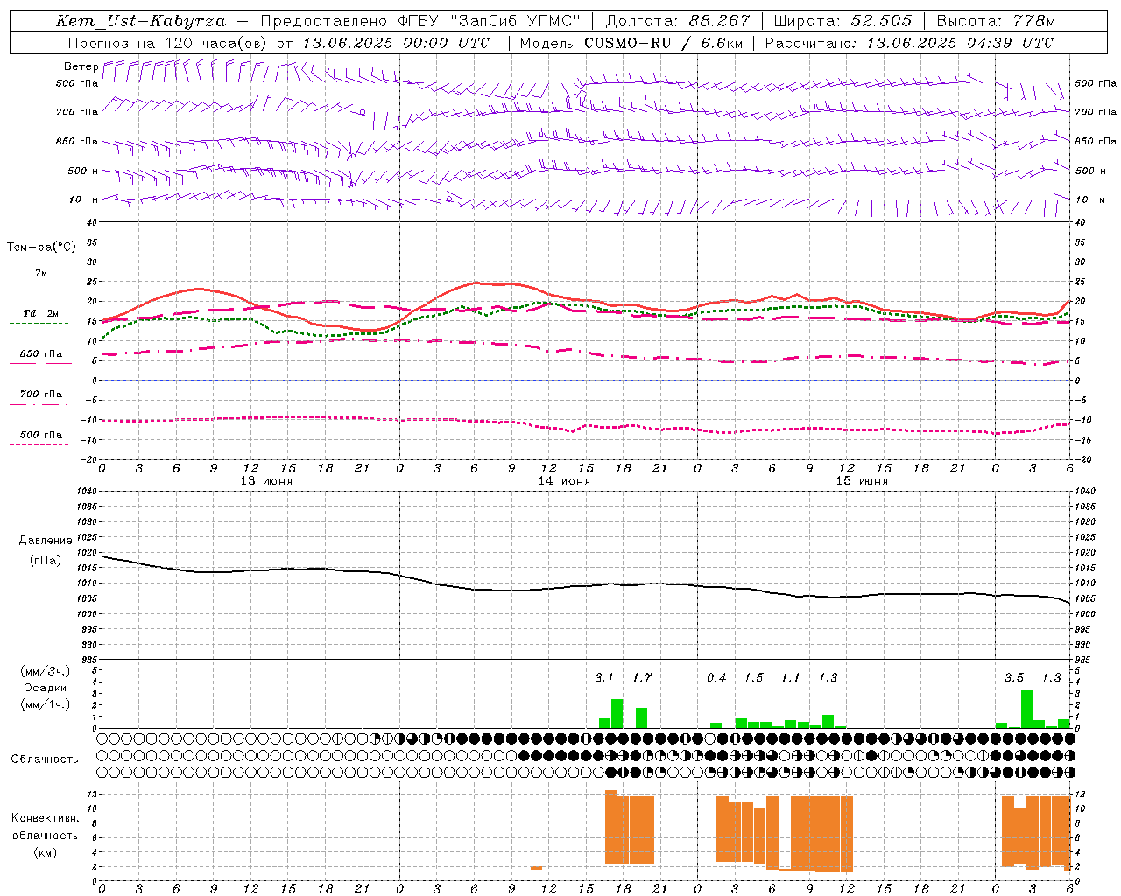Image resolution: width=1121 pixels, height=896 pixels.
Task: Click the (гПа) pressure unit label
Action: click(x=46, y=560)
